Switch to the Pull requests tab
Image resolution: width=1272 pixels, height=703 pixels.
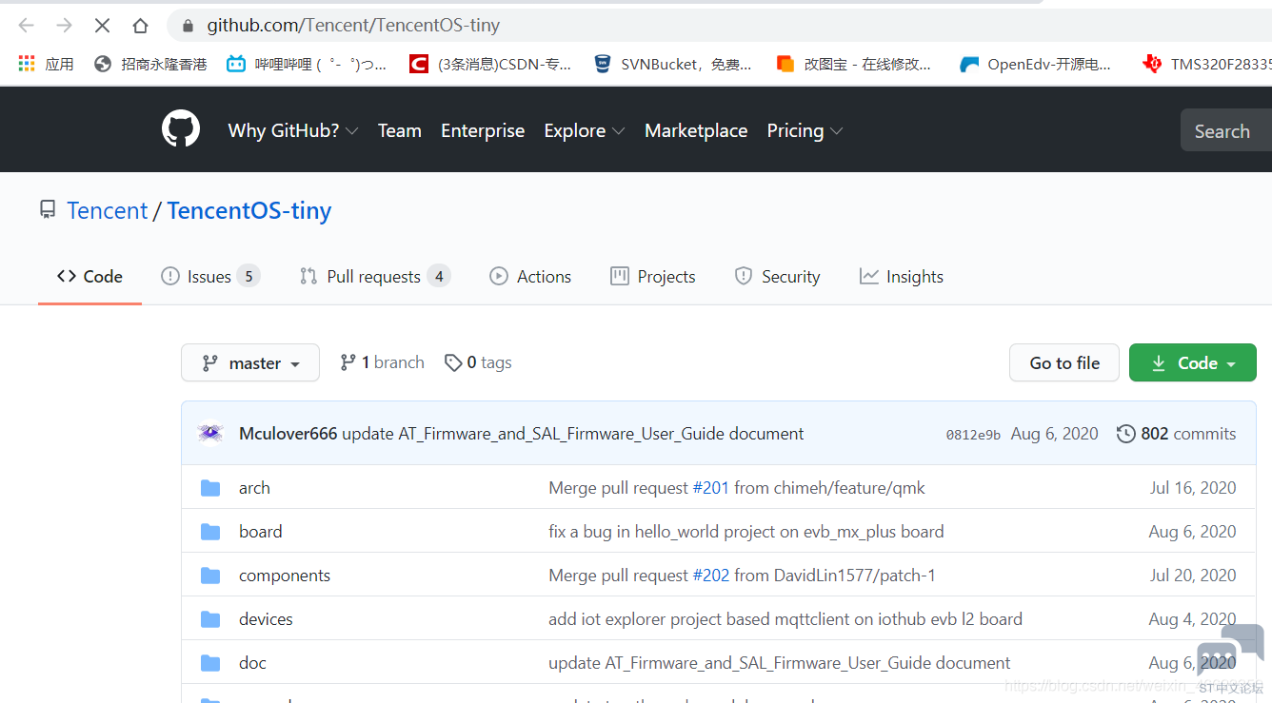point(375,277)
